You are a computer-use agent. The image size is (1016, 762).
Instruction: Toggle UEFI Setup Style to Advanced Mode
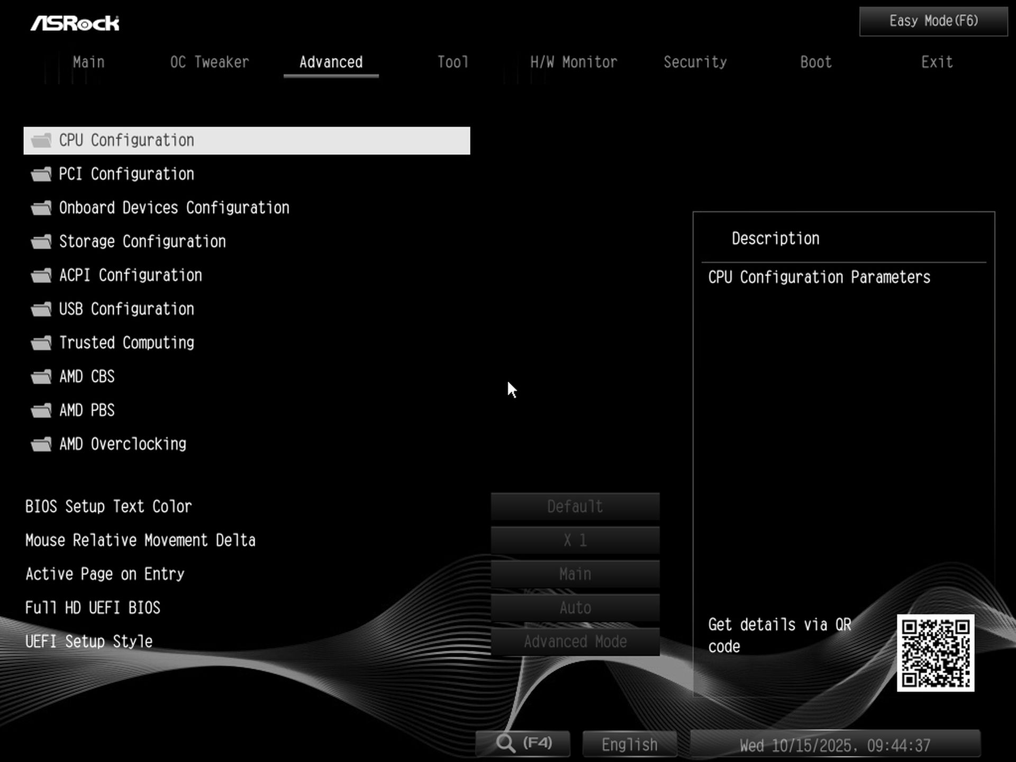(575, 641)
